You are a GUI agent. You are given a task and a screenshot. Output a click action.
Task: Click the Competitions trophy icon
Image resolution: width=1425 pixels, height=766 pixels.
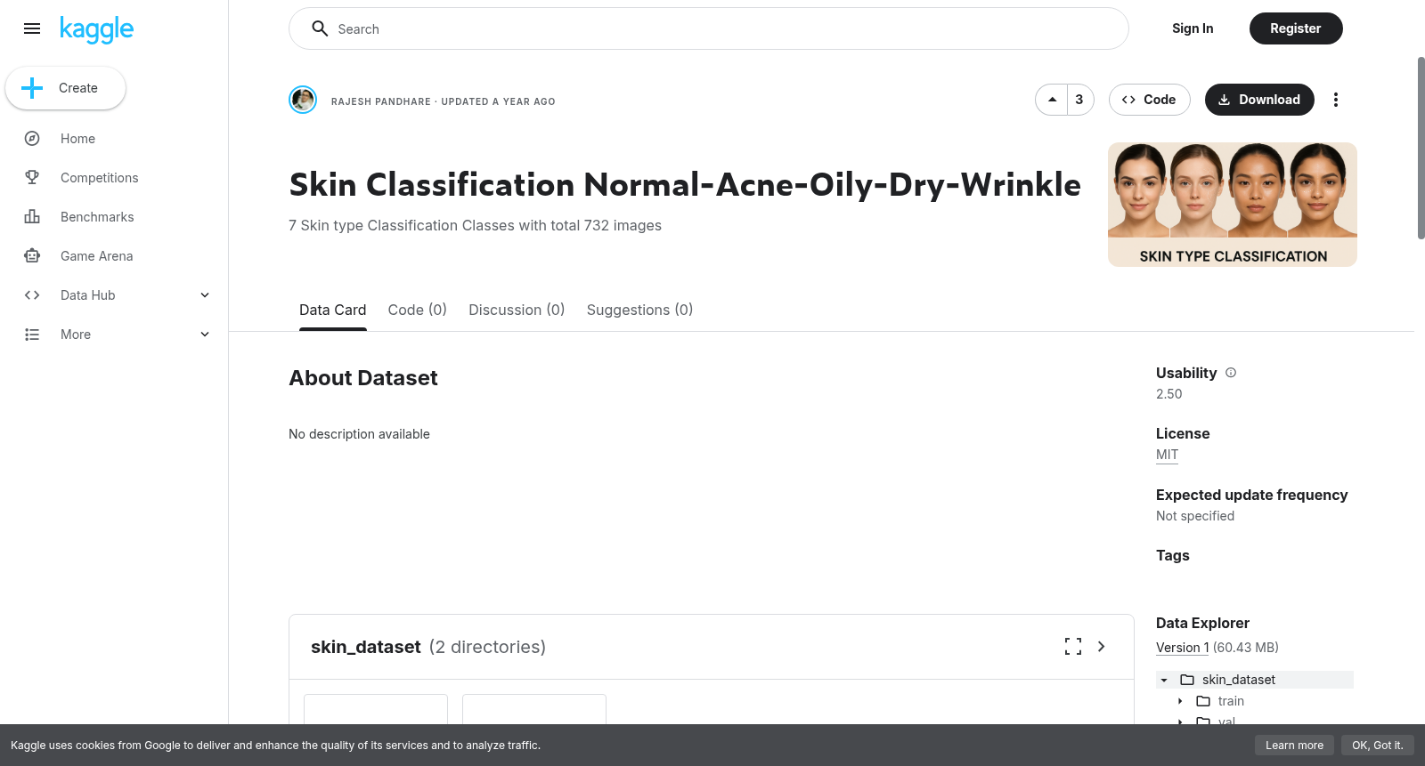tap(32, 178)
